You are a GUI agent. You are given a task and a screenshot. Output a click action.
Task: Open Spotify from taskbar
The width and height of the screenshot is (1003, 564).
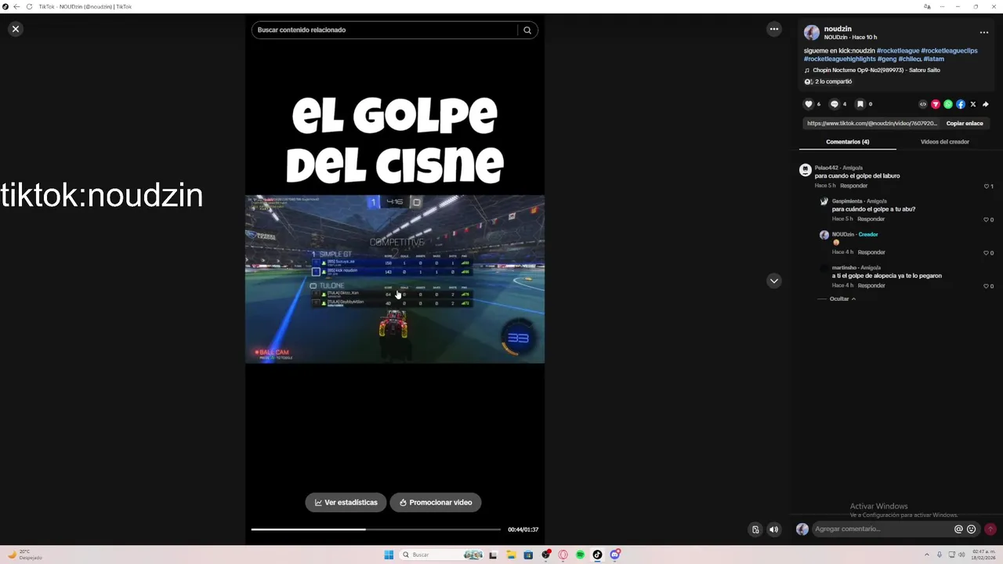coord(580,555)
